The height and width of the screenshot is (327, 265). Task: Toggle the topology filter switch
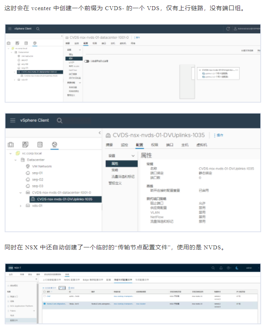87,61
